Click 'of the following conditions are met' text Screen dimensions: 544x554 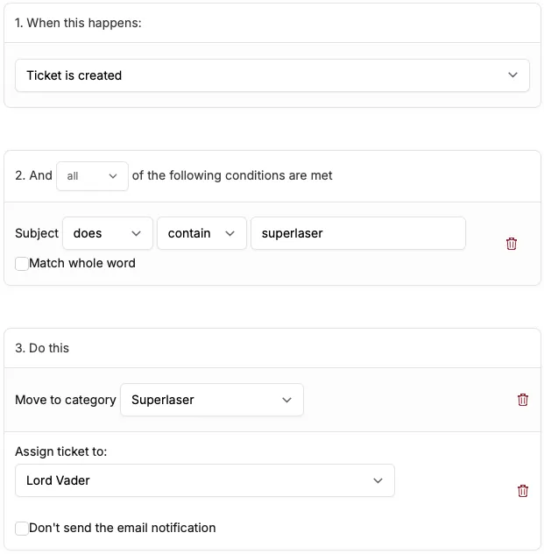click(x=232, y=175)
